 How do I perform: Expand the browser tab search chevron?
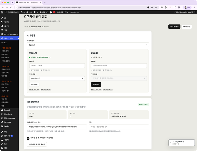point(12,2)
